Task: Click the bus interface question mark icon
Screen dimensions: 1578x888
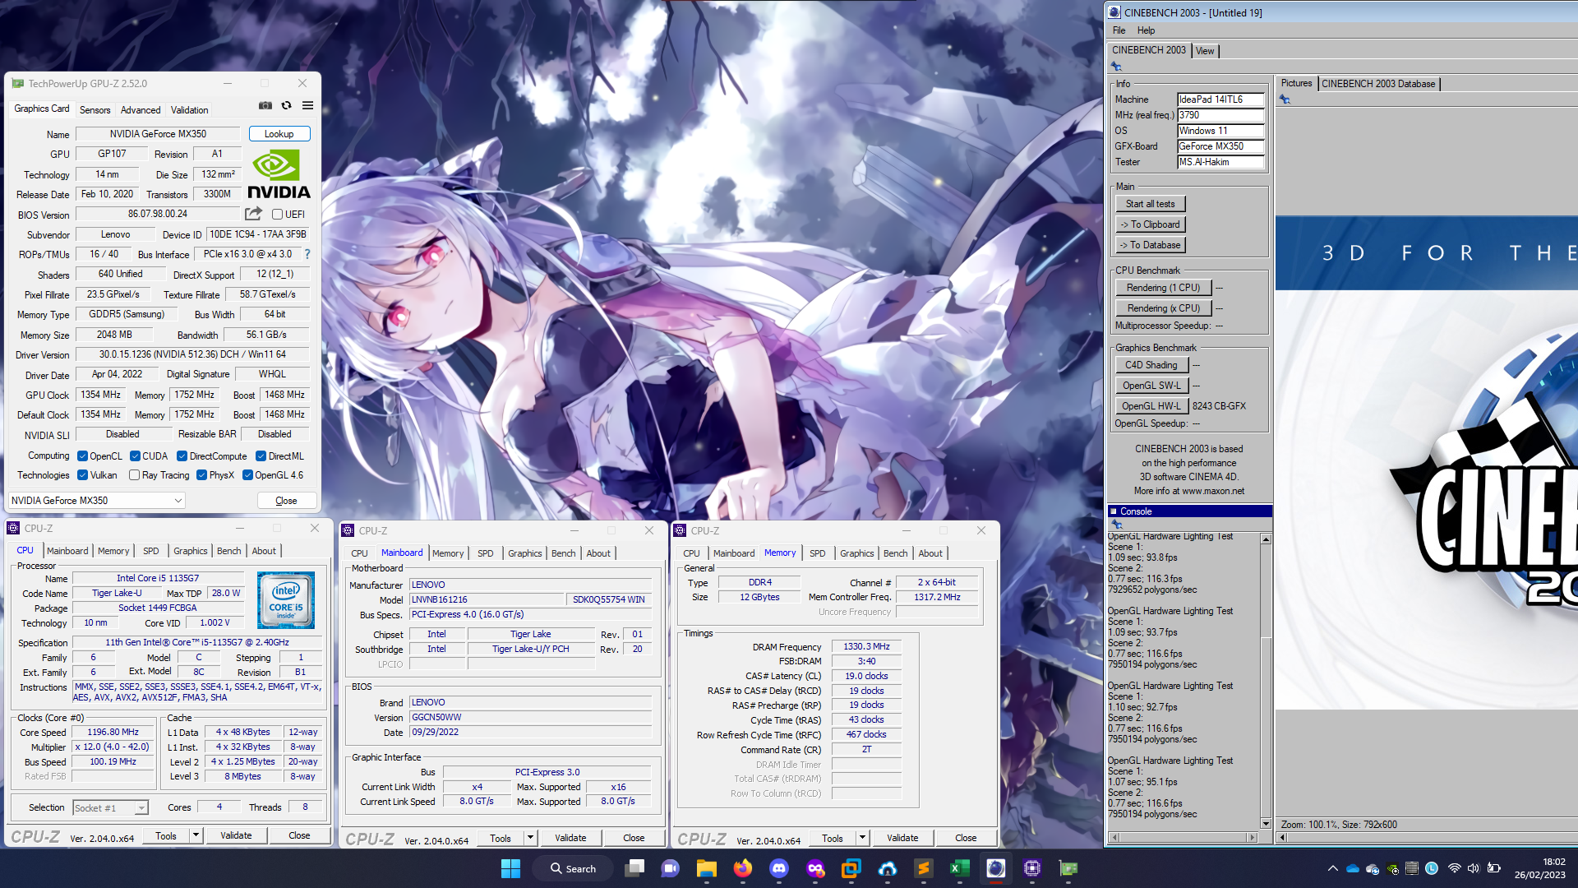Action: pos(307,254)
